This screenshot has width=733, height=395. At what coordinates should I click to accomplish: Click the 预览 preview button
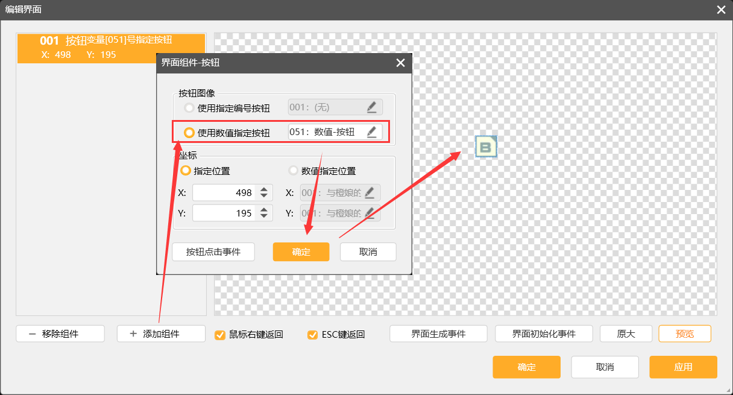684,333
